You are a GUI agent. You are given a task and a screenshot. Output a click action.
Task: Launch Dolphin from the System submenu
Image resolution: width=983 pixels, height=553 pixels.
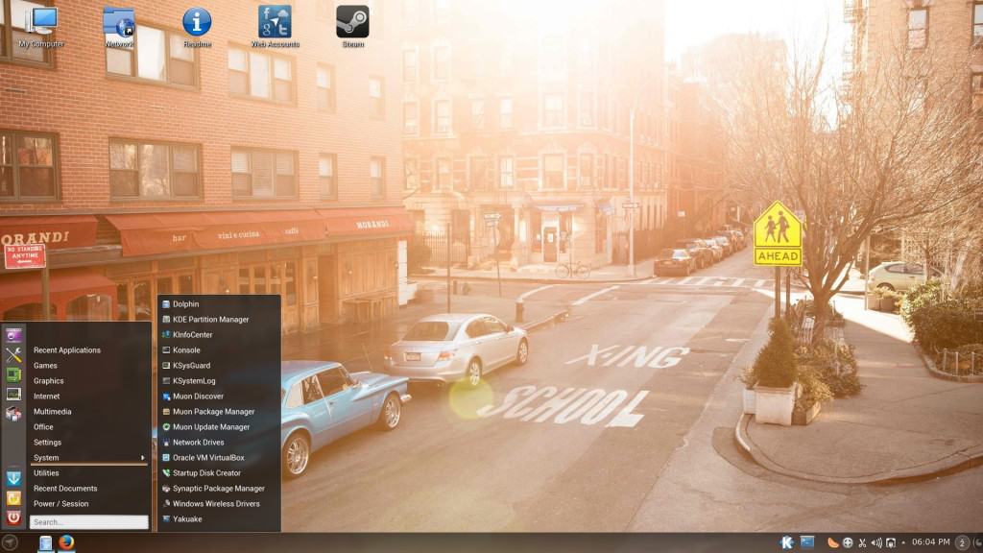pos(185,304)
